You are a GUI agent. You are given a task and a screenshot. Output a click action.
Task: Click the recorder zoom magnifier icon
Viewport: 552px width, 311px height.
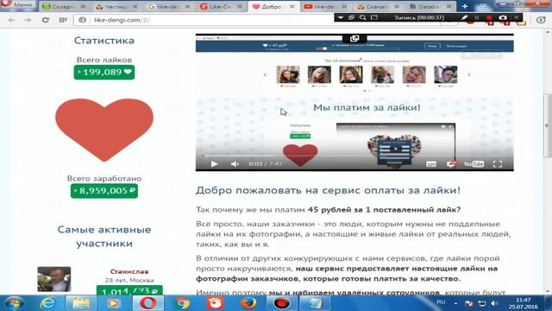pyautogui.click(x=362, y=17)
